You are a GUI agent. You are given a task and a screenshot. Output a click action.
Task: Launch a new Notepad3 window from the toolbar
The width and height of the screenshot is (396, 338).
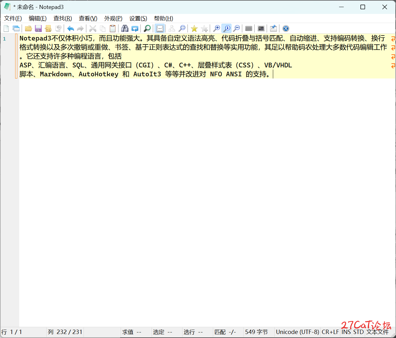16,29
